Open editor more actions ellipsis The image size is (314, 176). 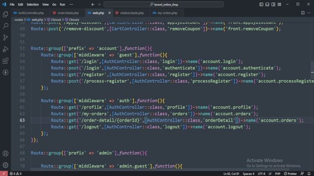point(309,13)
